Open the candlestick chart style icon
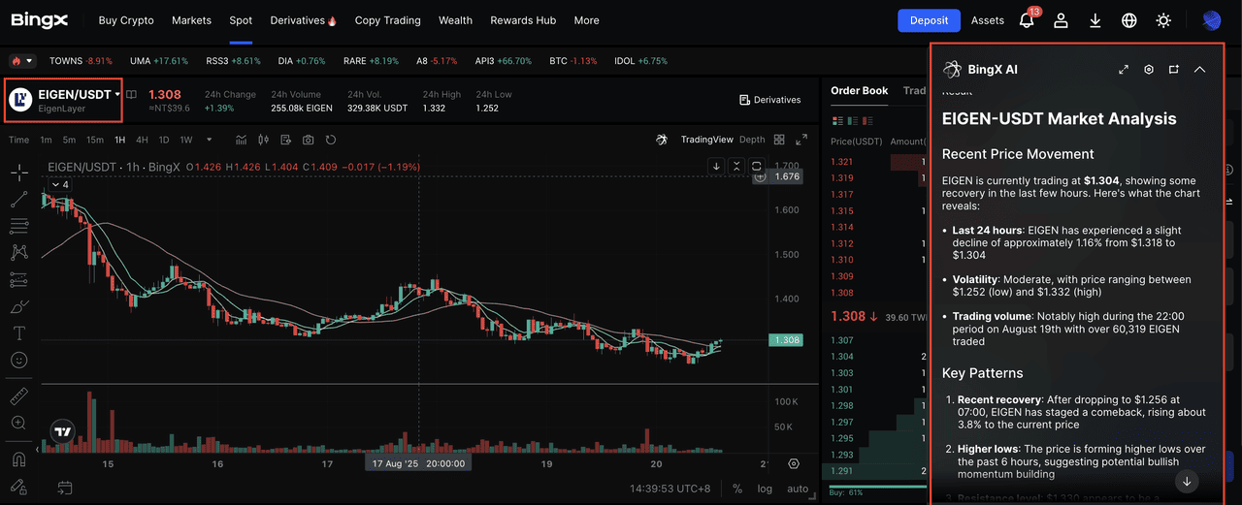Image resolution: width=1242 pixels, height=505 pixels. (264, 140)
